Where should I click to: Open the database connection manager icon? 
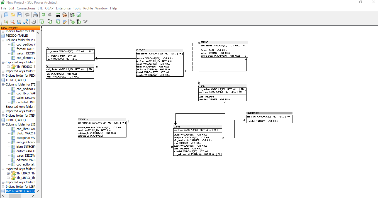tap(64, 15)
